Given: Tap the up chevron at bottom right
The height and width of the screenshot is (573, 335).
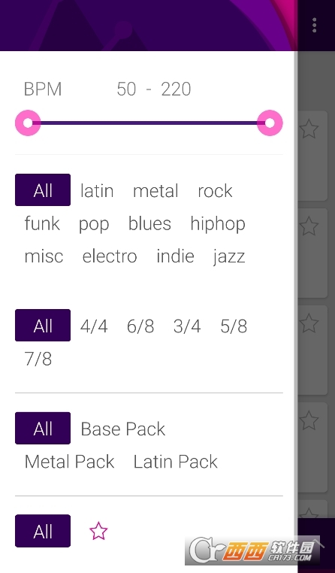Looking at the screenshot, I should coord(317,544).
